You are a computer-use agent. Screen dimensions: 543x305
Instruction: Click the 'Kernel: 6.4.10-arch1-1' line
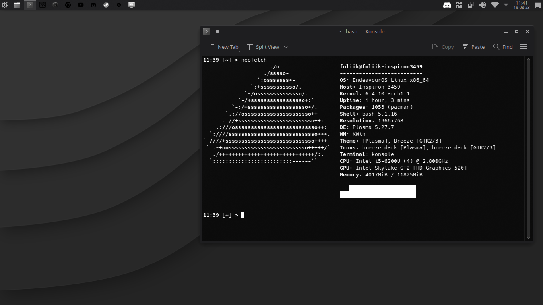click(x=375, y=94)
